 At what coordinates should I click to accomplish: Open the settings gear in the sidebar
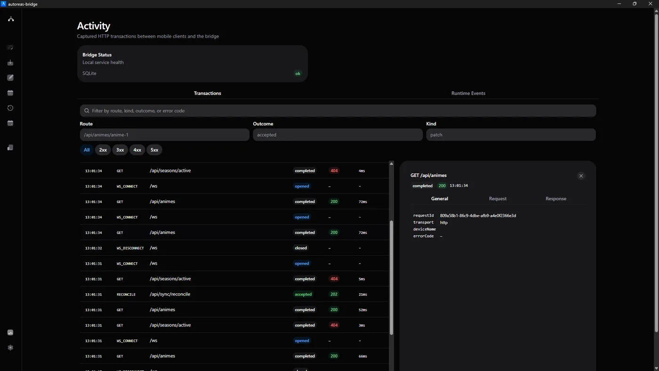[10, 347]
